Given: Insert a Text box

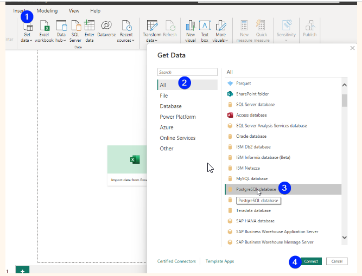Looking at the screenshot, I should pos(205,31).
